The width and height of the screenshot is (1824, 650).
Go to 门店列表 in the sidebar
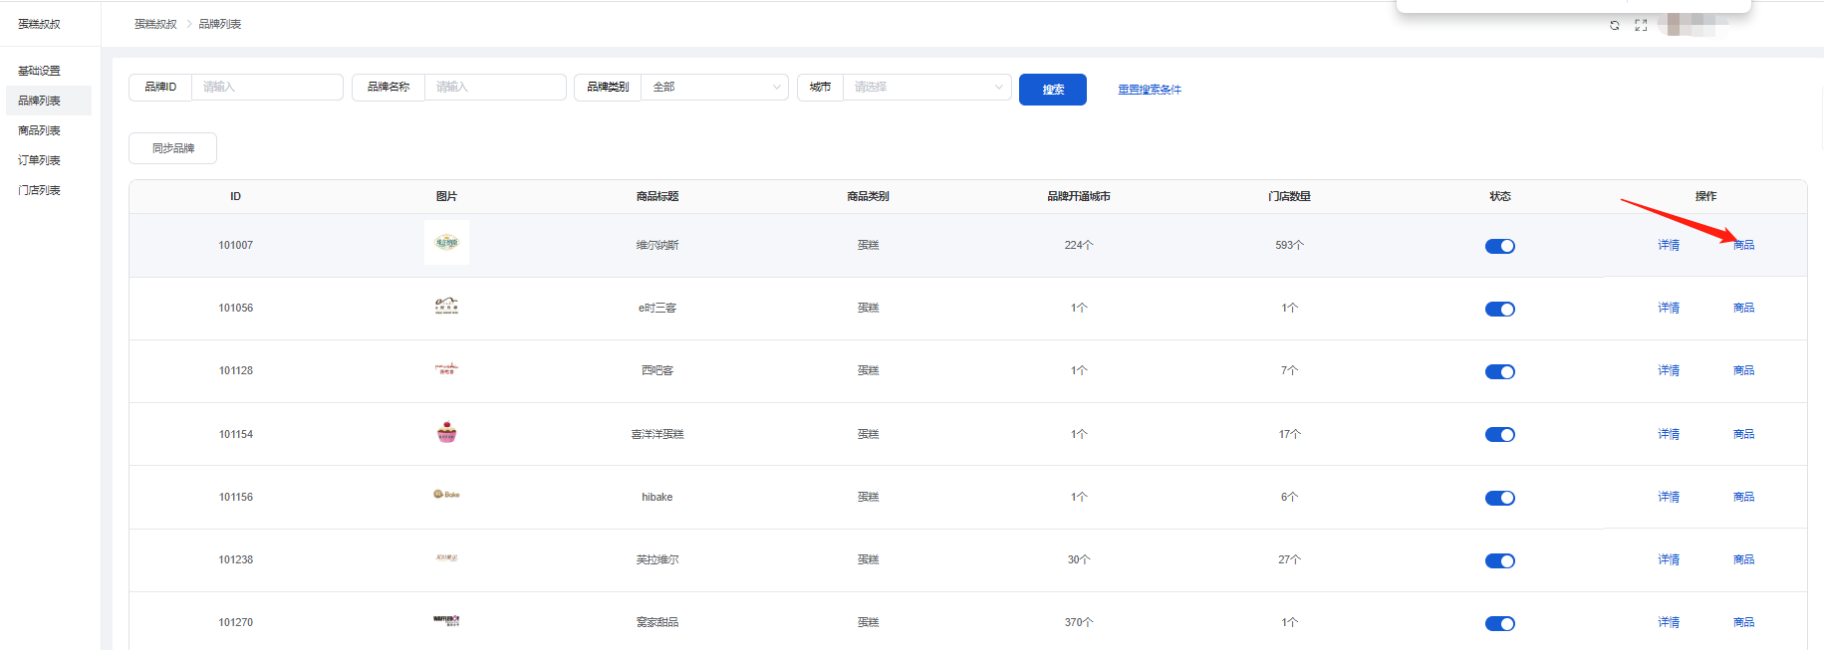click(40, 190)
